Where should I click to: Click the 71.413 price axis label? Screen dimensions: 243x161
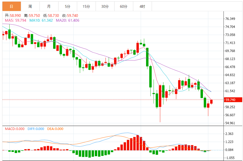(x=230, y=43)
